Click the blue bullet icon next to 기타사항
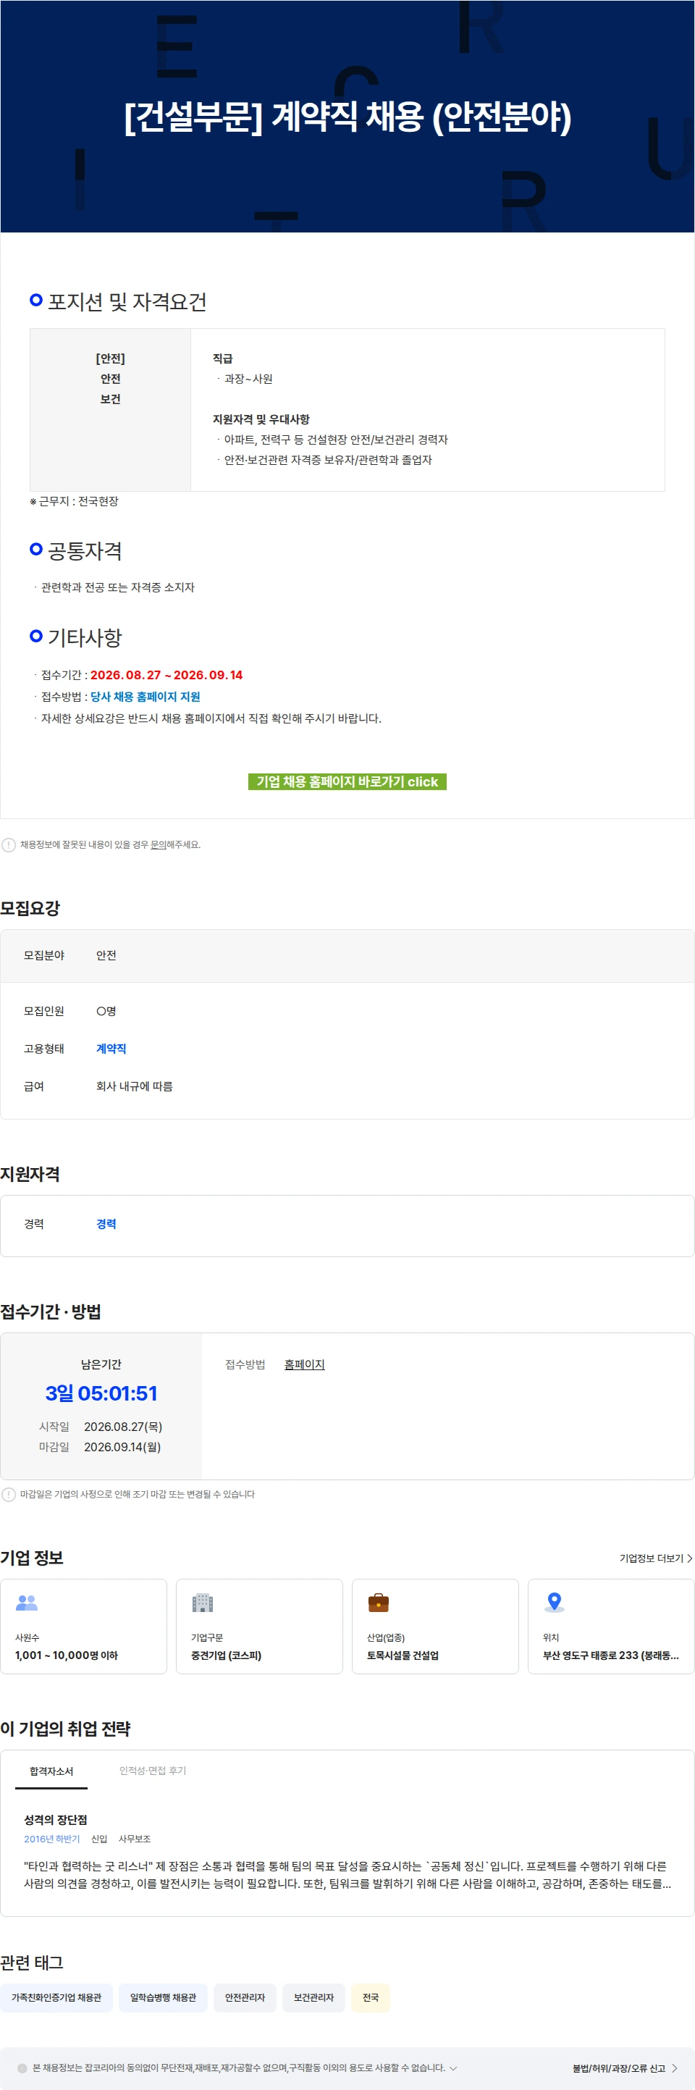This screenshot has width=695, height=2090. coord(35,636)
